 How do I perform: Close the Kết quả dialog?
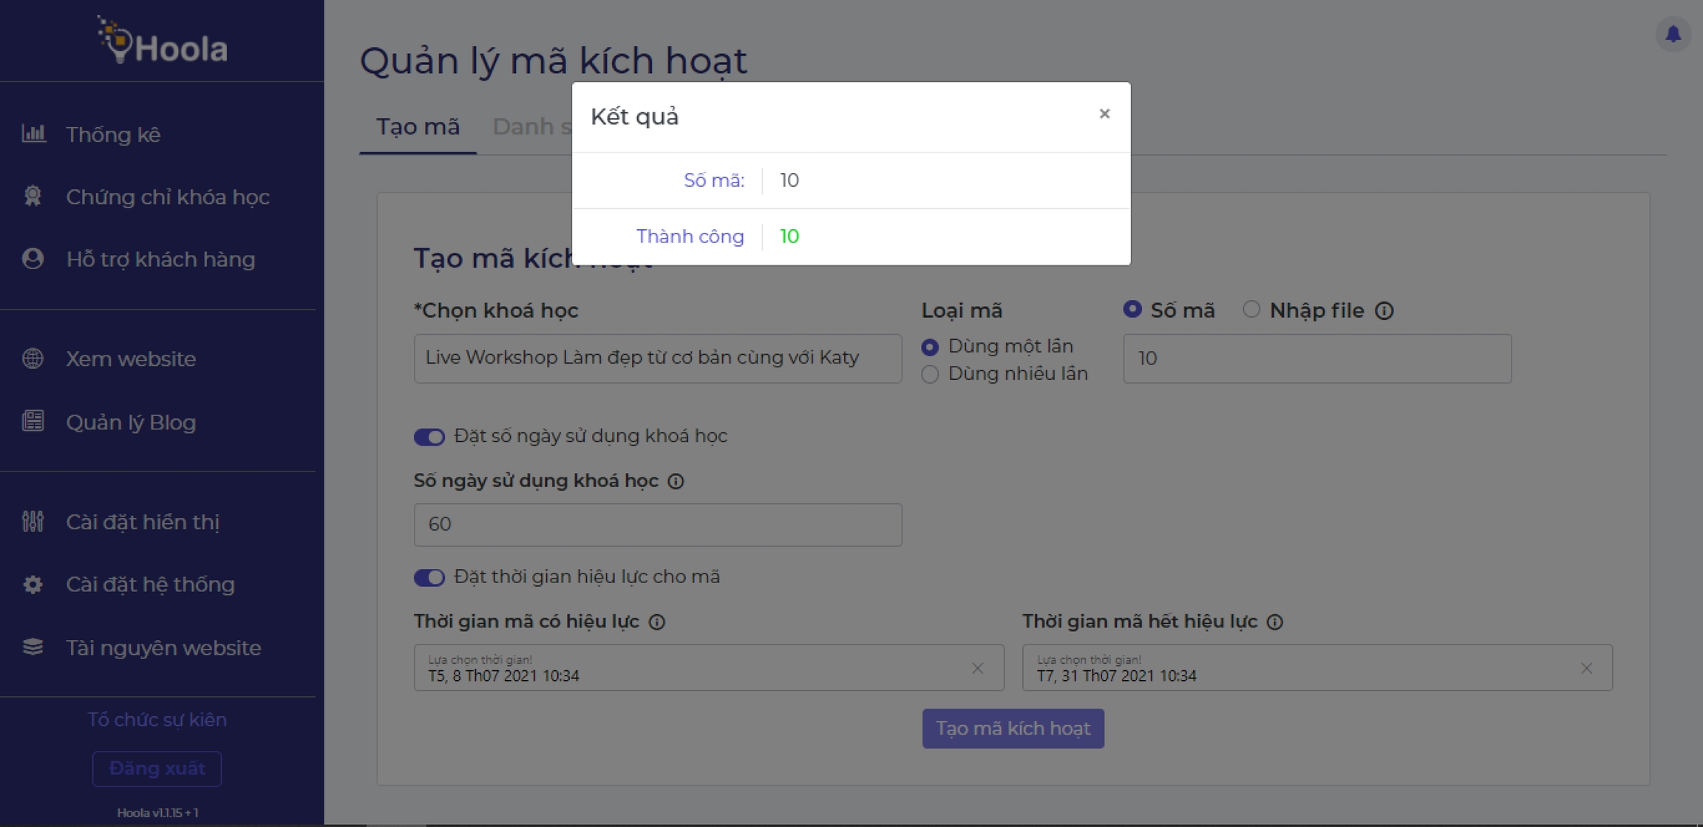[x=1104, y=114]
